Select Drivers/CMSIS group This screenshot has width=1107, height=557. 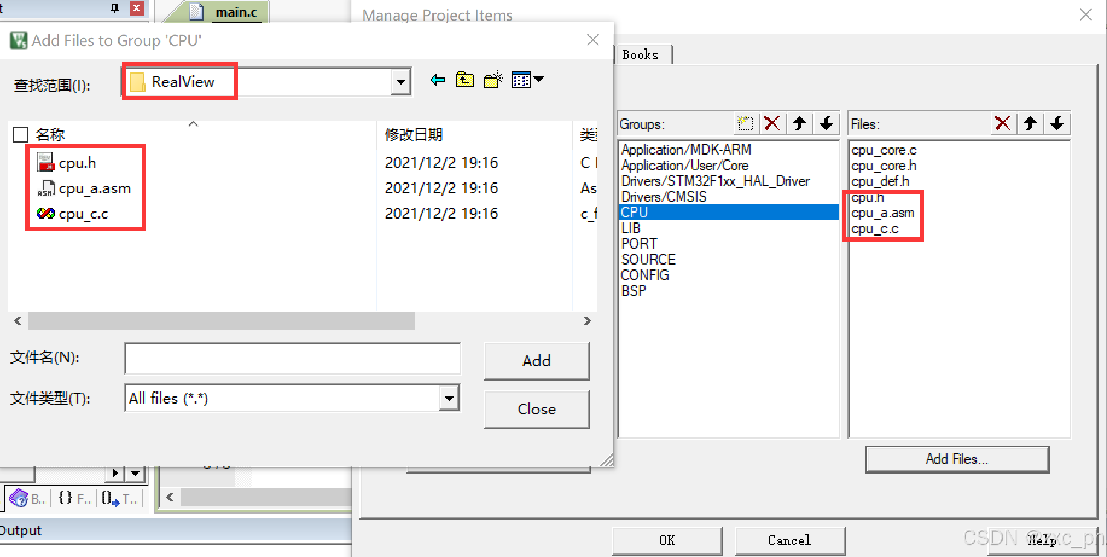click(x=664, y=196)
